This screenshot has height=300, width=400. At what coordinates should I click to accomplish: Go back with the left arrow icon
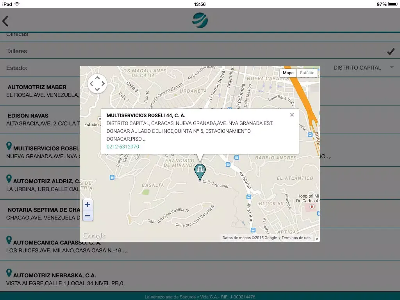point(5,21)
